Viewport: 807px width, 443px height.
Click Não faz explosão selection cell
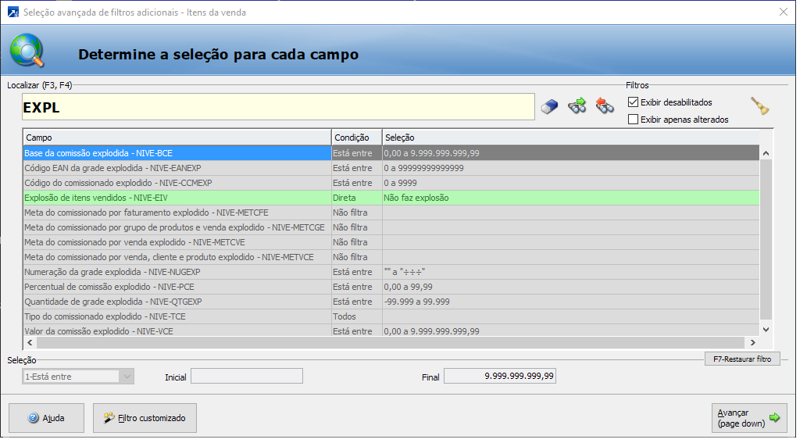(571, 198)
